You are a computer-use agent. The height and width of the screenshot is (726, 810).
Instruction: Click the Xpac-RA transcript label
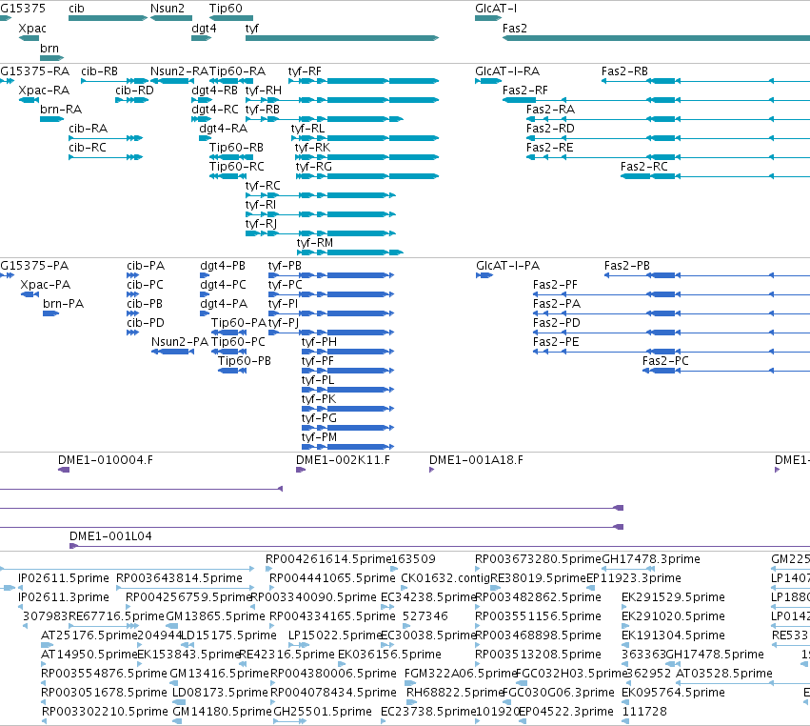point(44,91)
